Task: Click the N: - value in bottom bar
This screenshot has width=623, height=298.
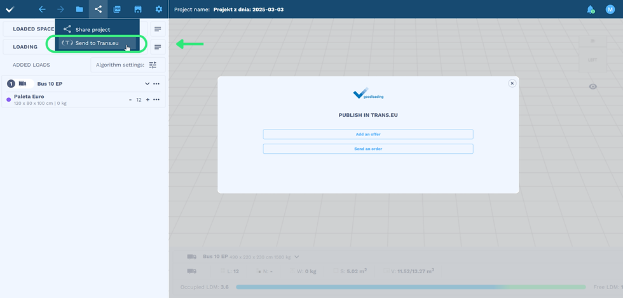Action: coord(267,271)
